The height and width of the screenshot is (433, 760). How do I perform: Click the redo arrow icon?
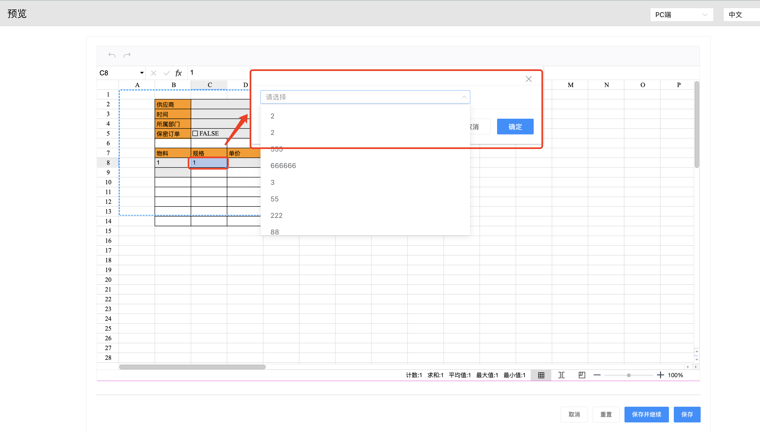tap(127, 55)
